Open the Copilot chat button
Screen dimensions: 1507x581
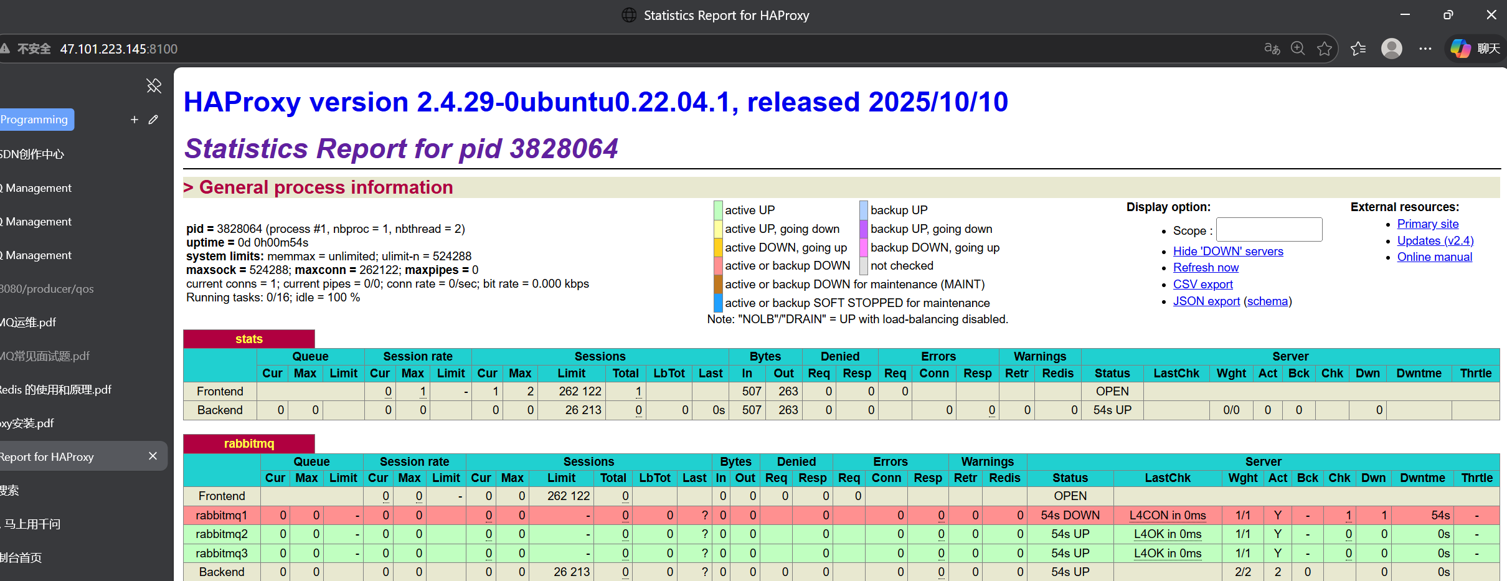[1475, 49]
